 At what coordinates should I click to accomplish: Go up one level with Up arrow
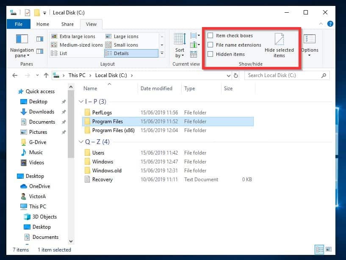pyautogui.click(x=46, y=75)
